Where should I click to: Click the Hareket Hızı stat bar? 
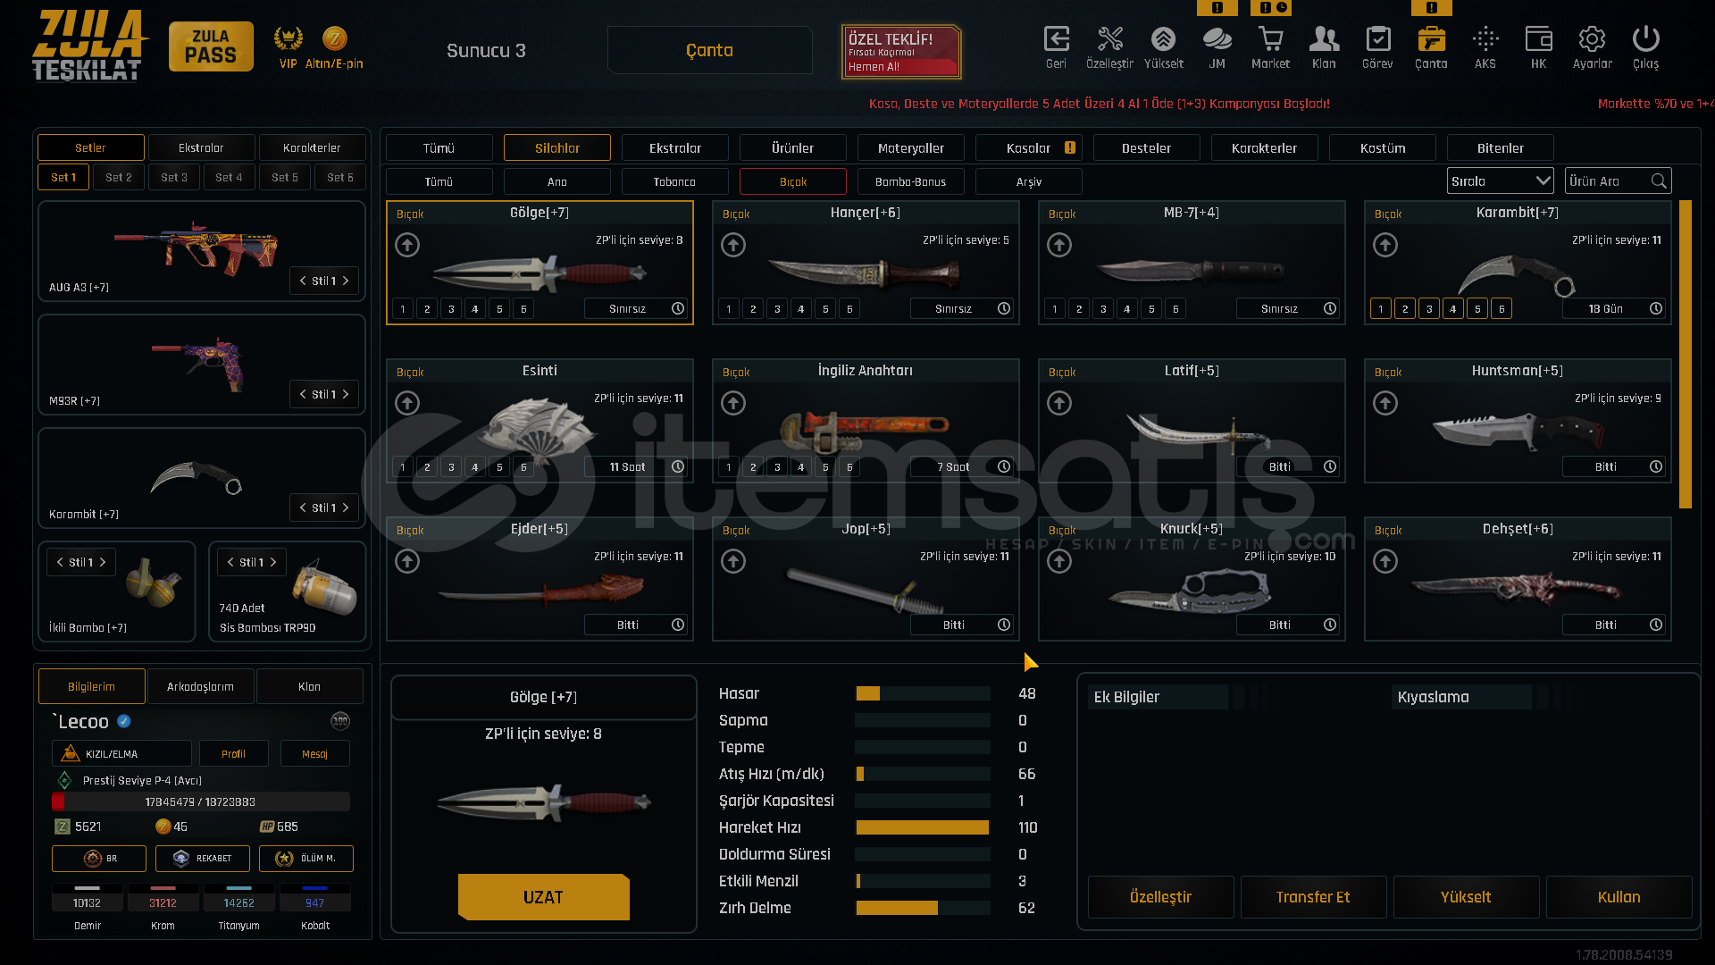point(923,827)
